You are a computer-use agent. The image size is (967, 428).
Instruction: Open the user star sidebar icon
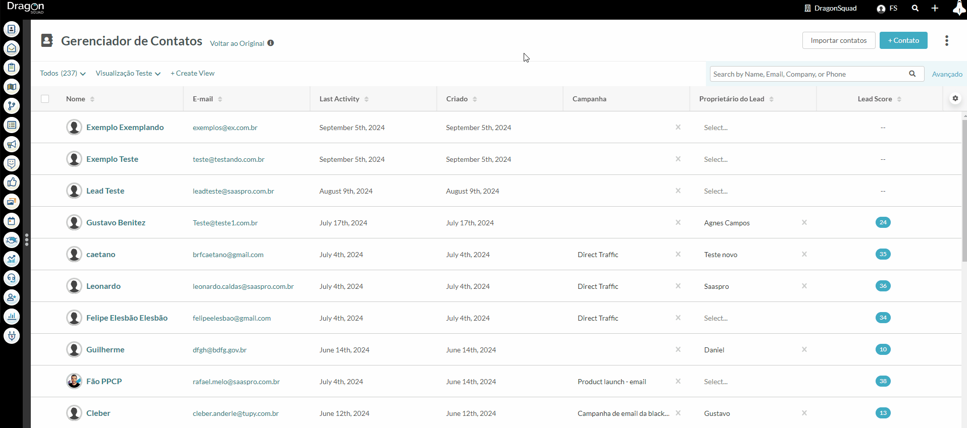[12, 297]
